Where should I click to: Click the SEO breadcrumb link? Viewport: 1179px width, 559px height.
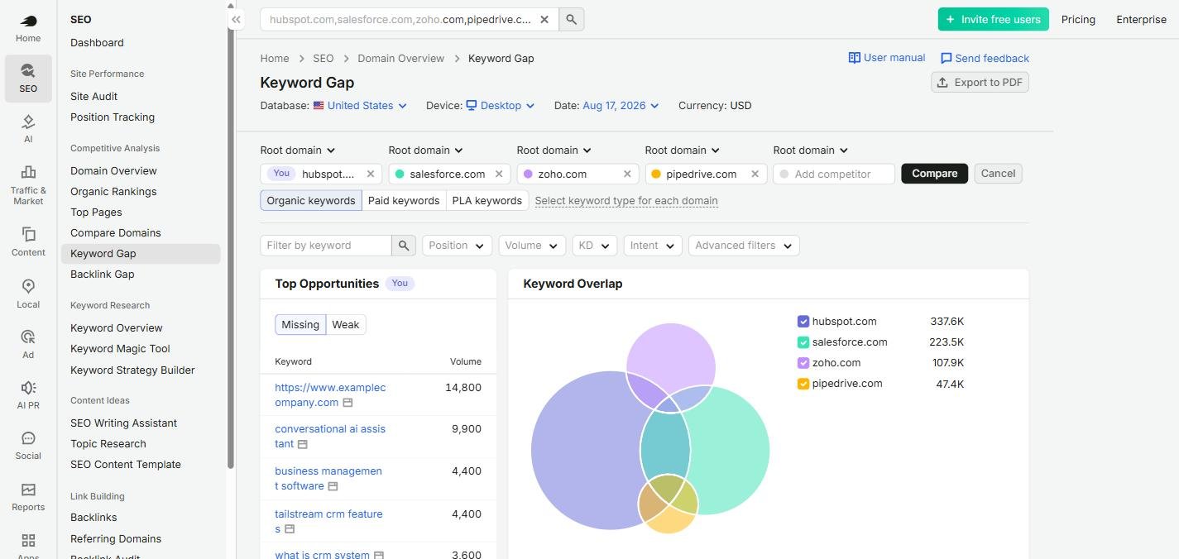tap(323, 58)
